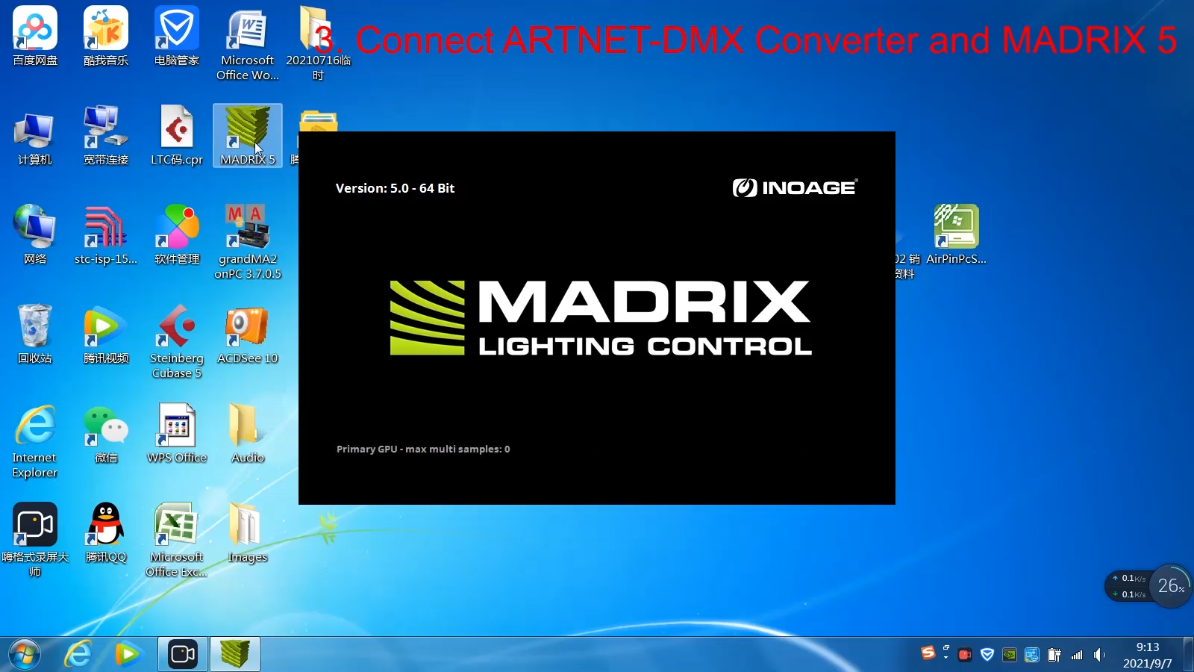The height and width of the screenshot is (672, 1194).
Task: Open the 腾讯视频 desktop shortcut
Action: [106, 335]
